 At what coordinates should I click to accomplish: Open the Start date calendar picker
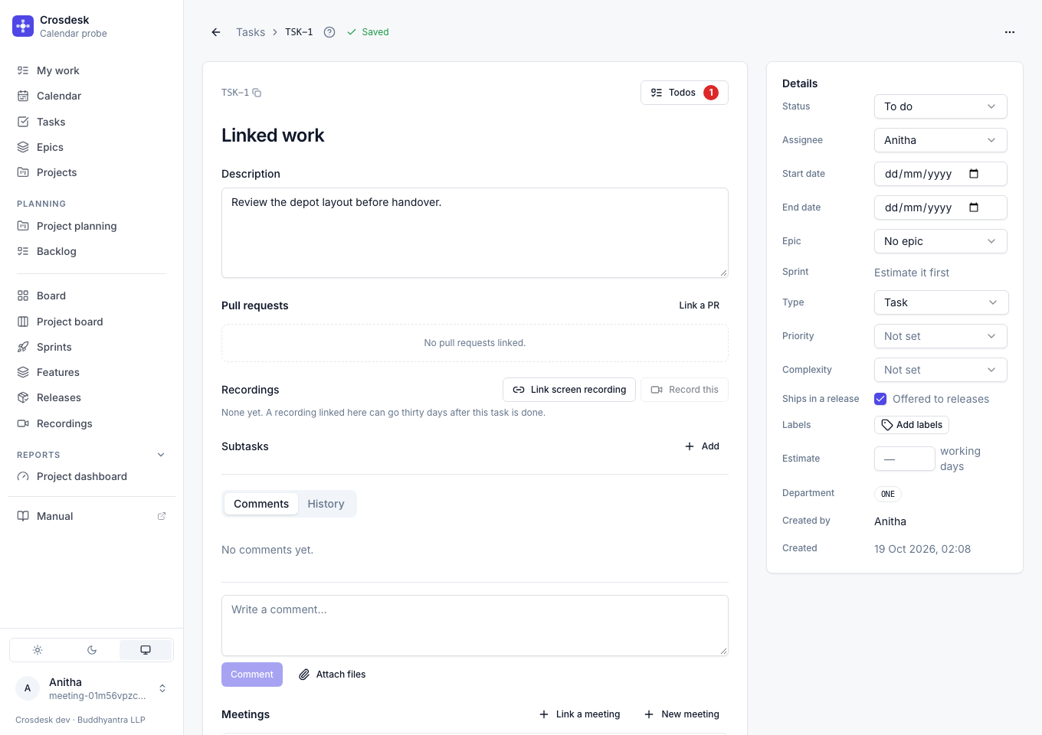pos(974,174)
